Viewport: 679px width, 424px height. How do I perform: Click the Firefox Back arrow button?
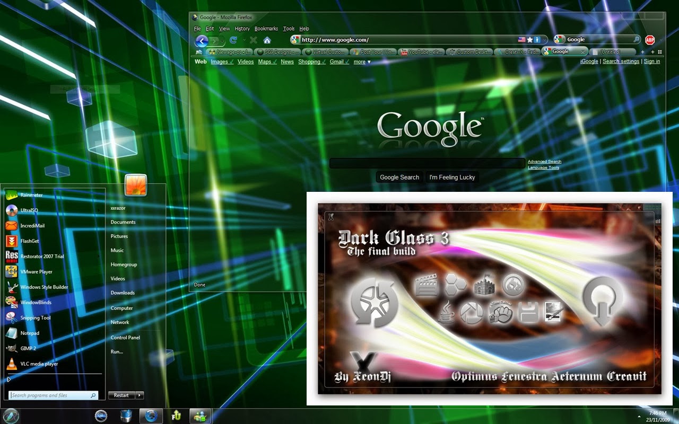[x=202, y=40]
